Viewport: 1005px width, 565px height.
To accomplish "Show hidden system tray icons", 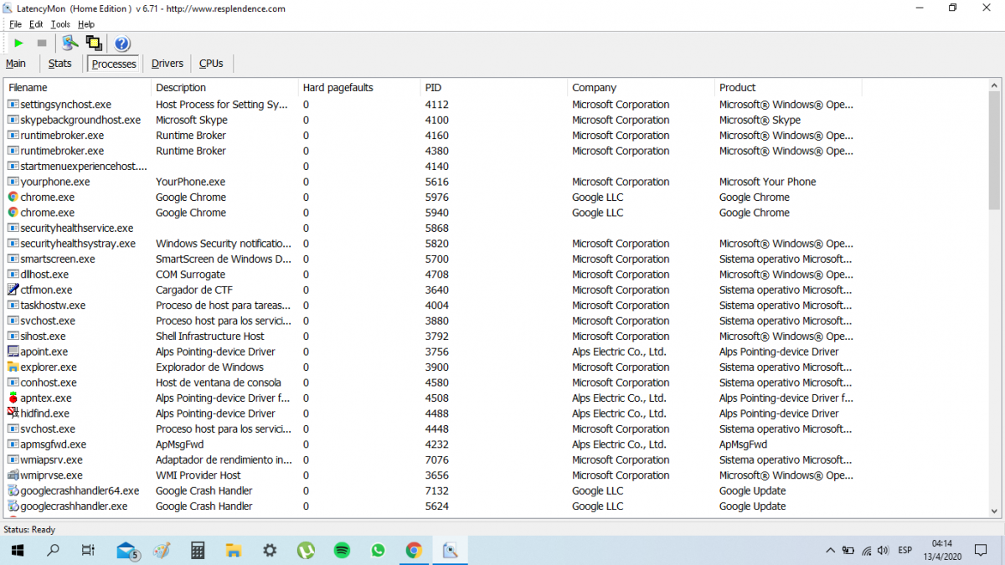I will coord(830,550).
